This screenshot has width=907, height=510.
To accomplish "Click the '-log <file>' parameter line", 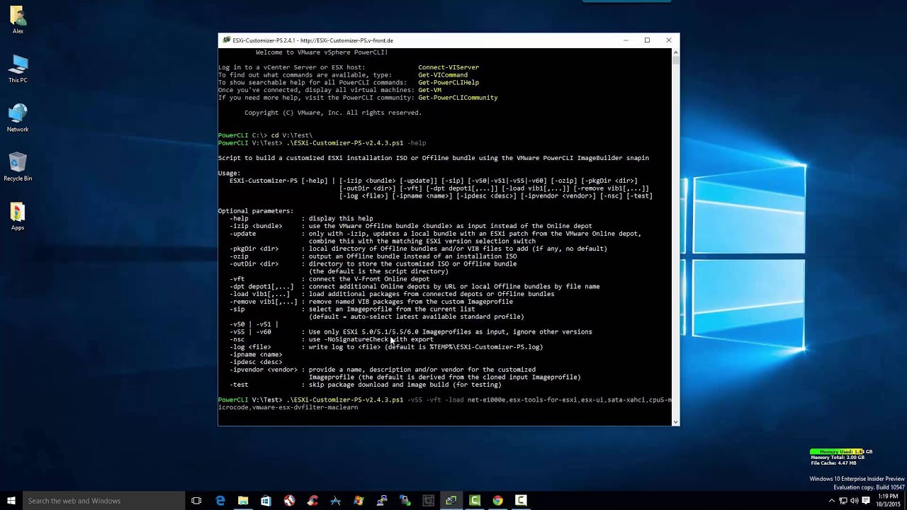I will (x=386, y=347).
